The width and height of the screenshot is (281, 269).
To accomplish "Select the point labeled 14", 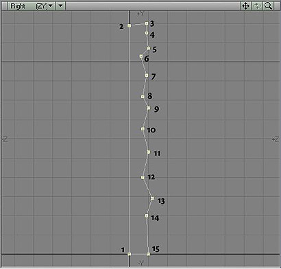I will point(147,215).
